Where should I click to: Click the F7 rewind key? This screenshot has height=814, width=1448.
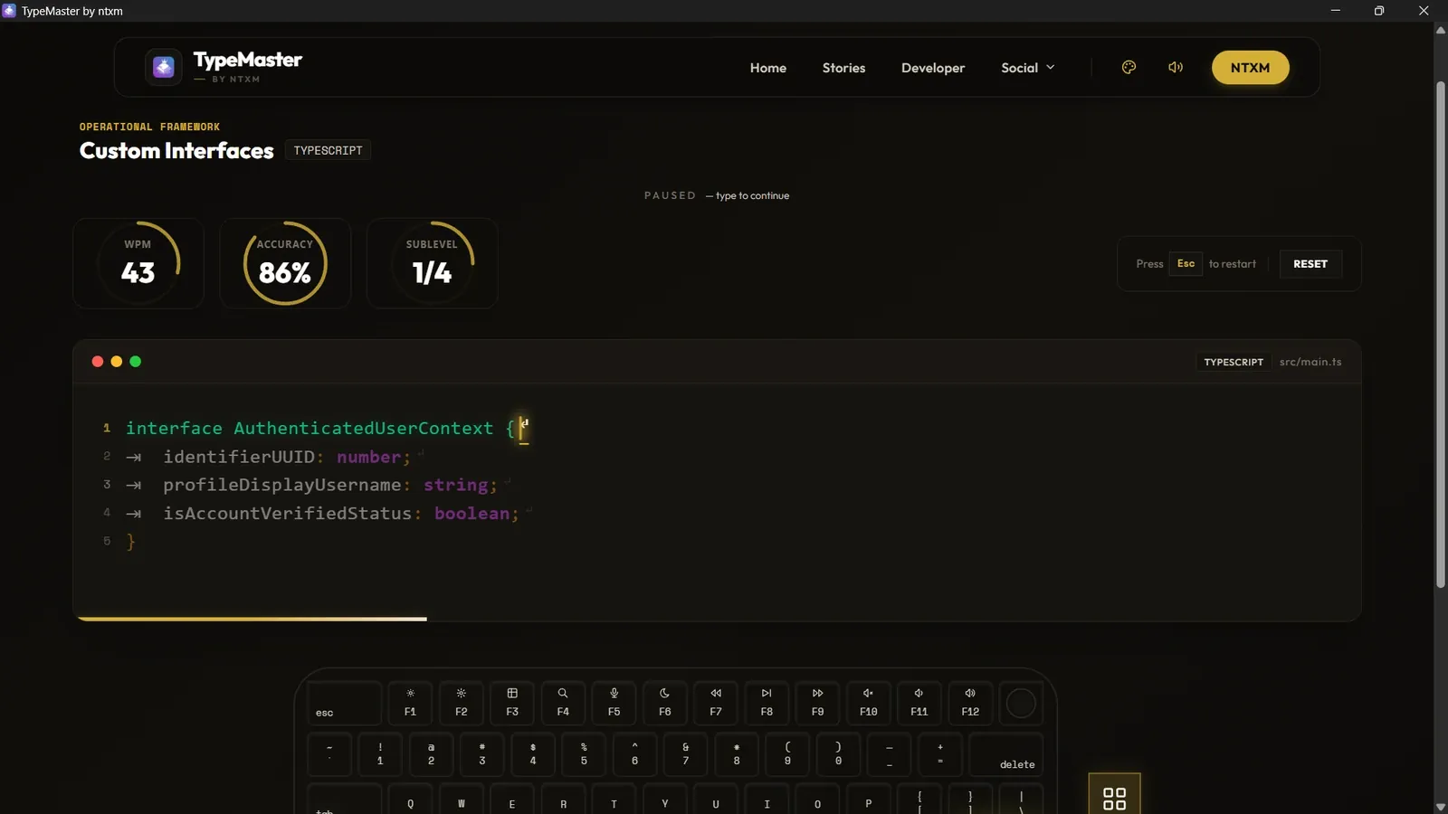tap(716, 703)
